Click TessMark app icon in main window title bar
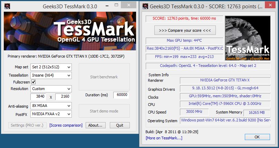The height and width of the screenshot is (148, 279). (x=7, y=6)
